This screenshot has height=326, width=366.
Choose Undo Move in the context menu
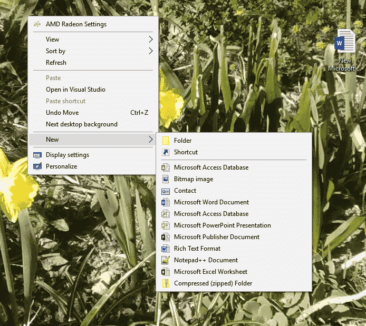(93, 113)
